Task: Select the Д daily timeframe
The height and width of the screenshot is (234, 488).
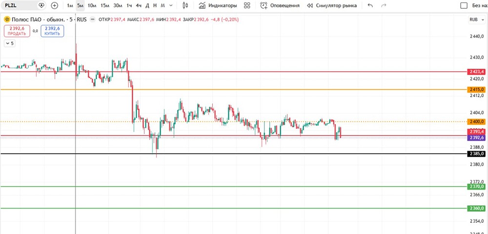Action: click(x=147, y=5)
